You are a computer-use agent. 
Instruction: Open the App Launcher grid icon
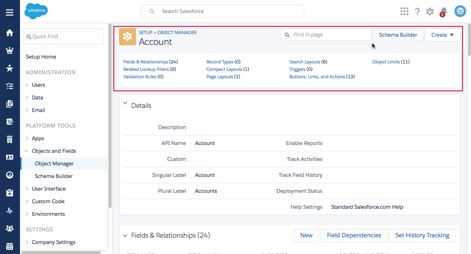click(404, 11)
